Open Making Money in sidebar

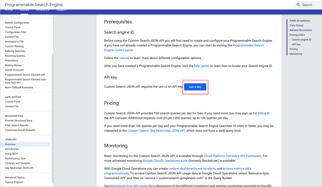coord(13,66)
